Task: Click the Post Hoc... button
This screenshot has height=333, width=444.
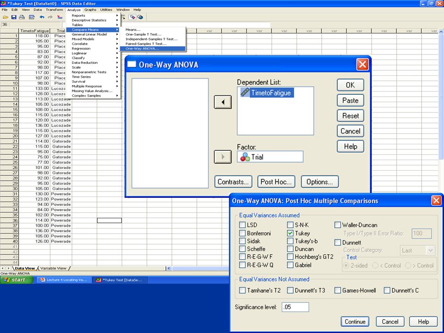Action: [x=276, y=182]
